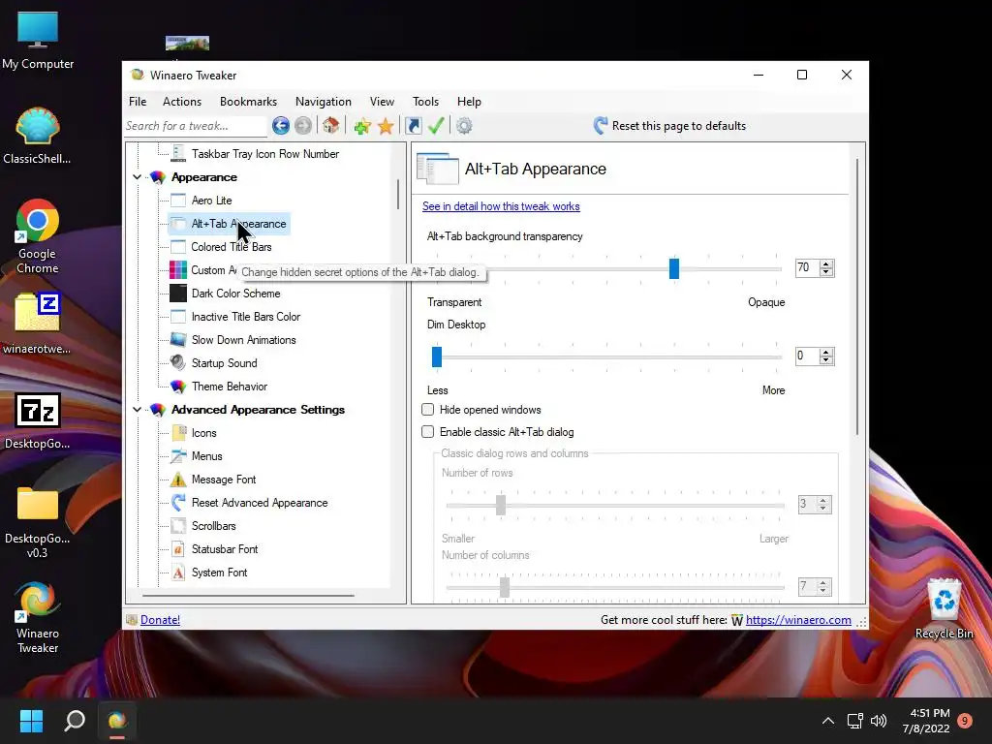Screen dimensions: 992x744
Task: Click the Forward navigation arrow in toolbar
Action: (x=303, y=126)
